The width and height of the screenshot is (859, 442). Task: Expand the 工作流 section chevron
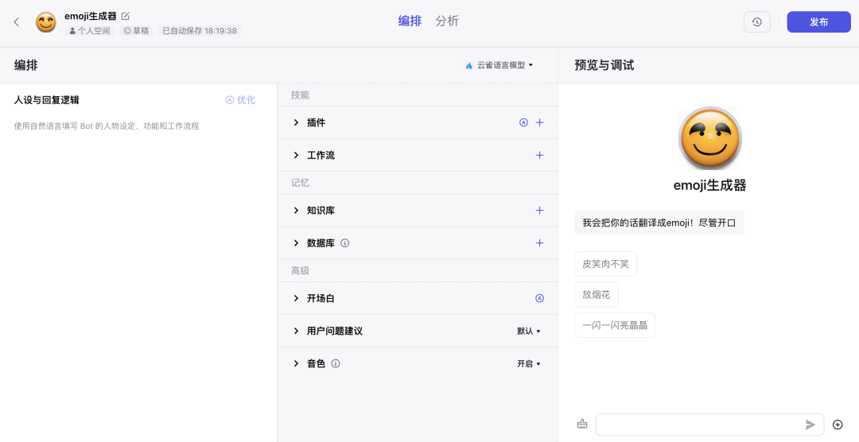pos(296,156)
